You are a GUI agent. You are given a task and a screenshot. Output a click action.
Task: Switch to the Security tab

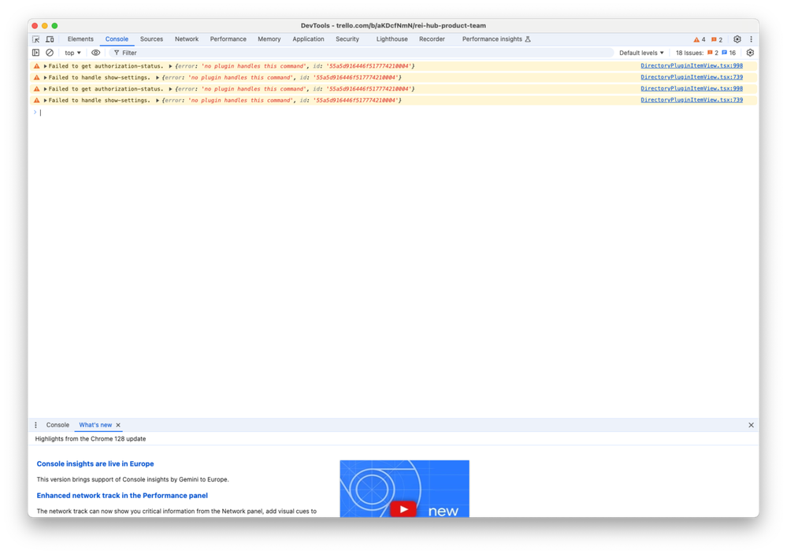tap(347, 39)
